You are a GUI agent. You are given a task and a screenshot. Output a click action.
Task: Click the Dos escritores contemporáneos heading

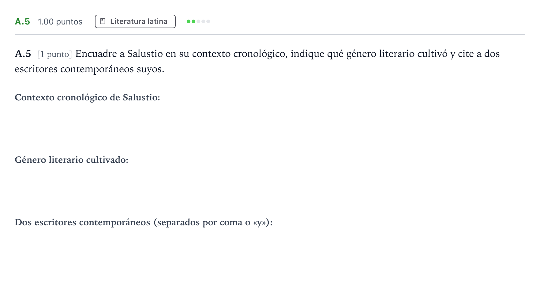click(144, 222)
